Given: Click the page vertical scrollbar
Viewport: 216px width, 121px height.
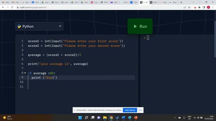Looking at the screenshot, I should [x=215, y=39].
